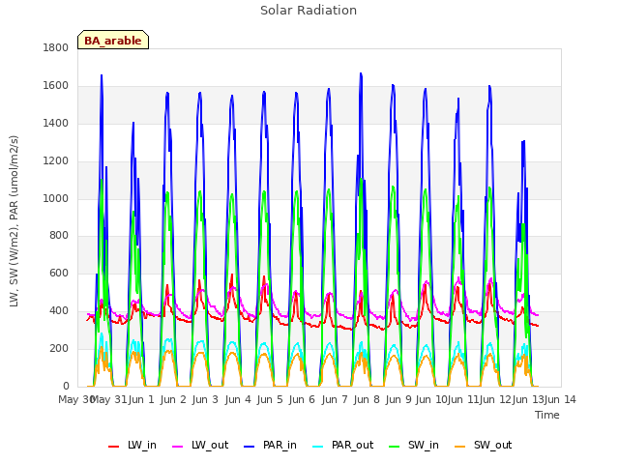
Task: Click the 0 y-axis tick label
Action: 66,386
